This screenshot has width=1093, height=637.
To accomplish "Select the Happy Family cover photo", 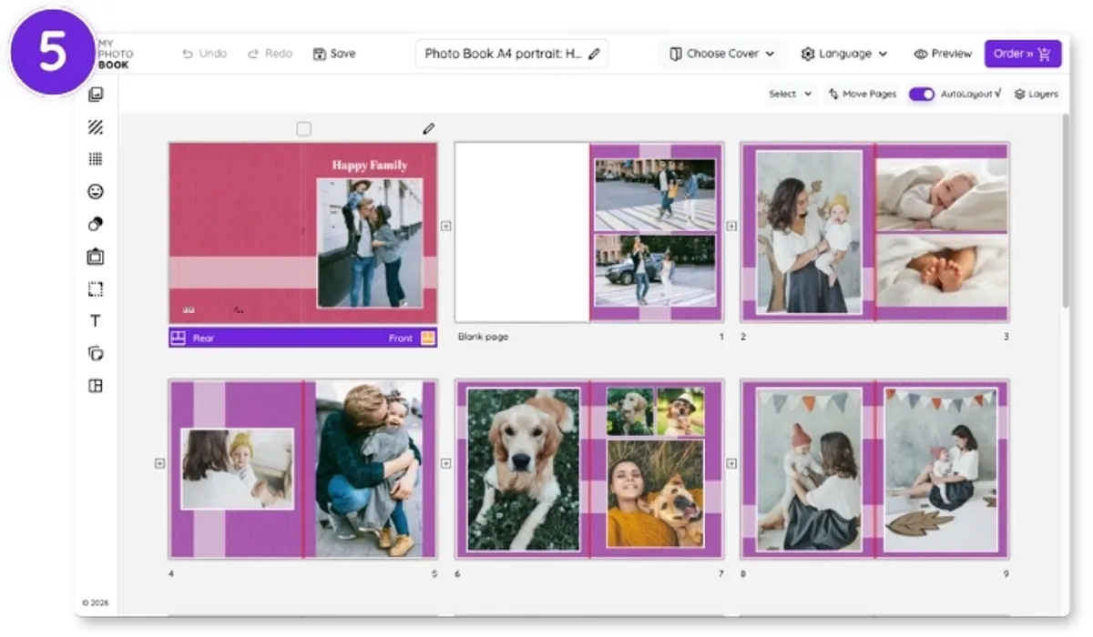I will pos(370,243).
